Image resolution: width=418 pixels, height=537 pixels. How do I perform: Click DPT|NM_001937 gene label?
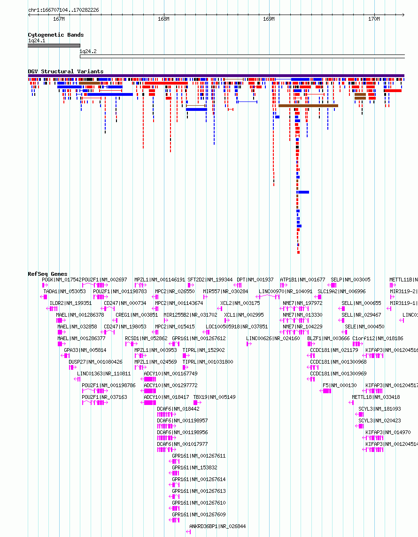255,280
